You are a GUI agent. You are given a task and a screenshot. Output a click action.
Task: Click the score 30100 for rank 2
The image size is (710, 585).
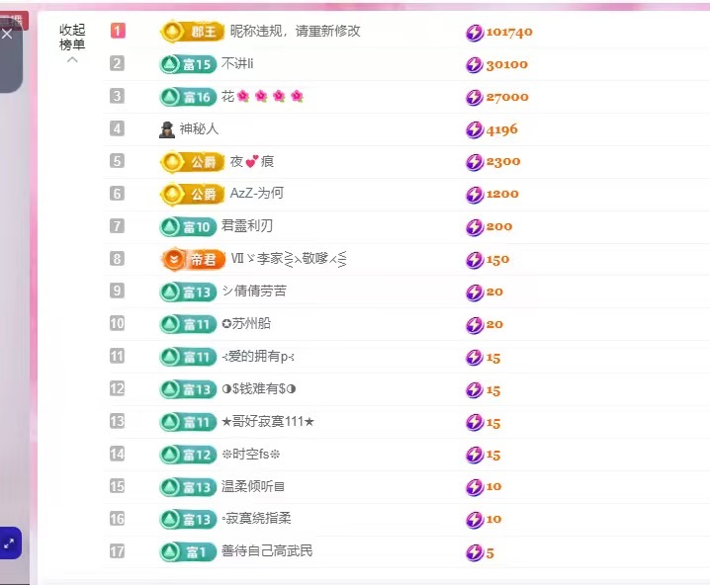(x=506, y=64)
